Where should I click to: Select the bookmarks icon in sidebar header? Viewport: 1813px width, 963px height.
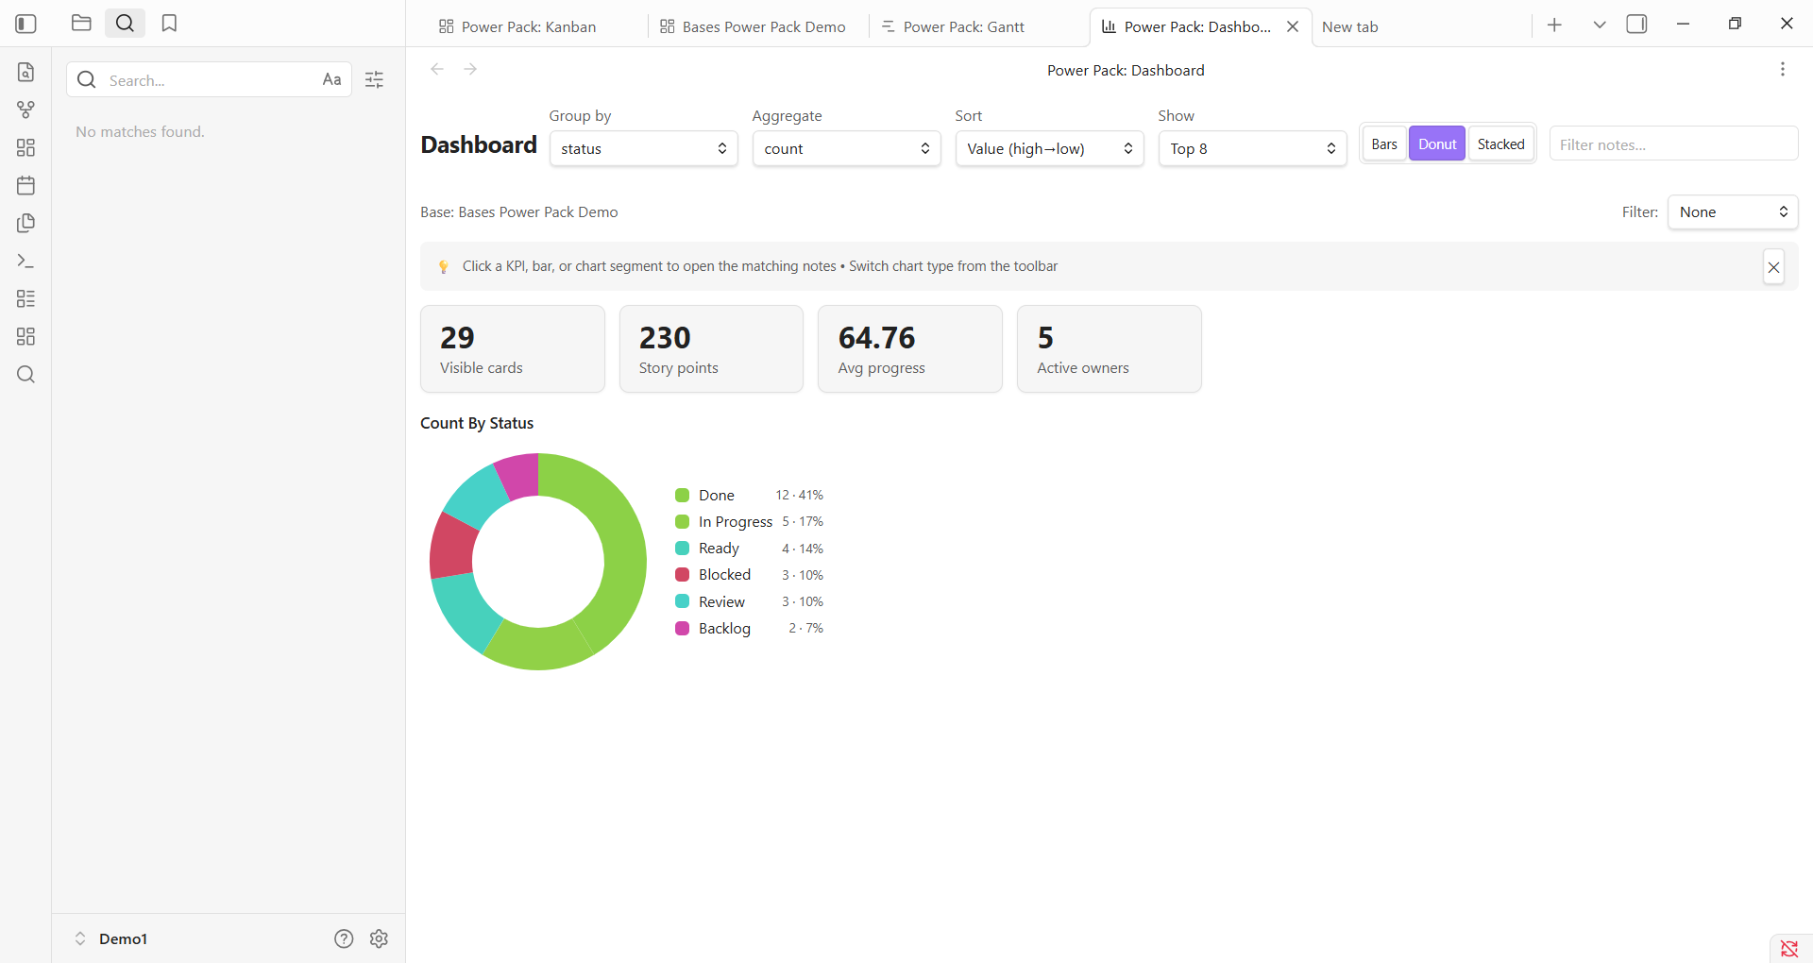pyautogui.click(x=169, y=24)
